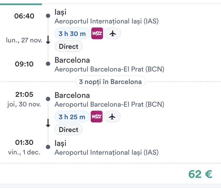Click the 3 nopți în Barcelona pill
The image size is (221, 188).
tap(110, 82)
